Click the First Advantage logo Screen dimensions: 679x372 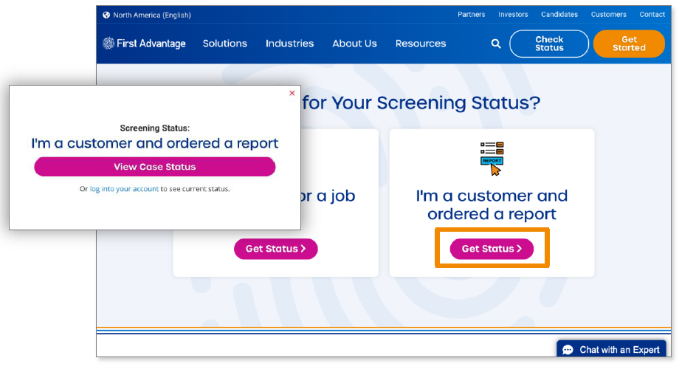pyautogui.click(x=145, y=44)
